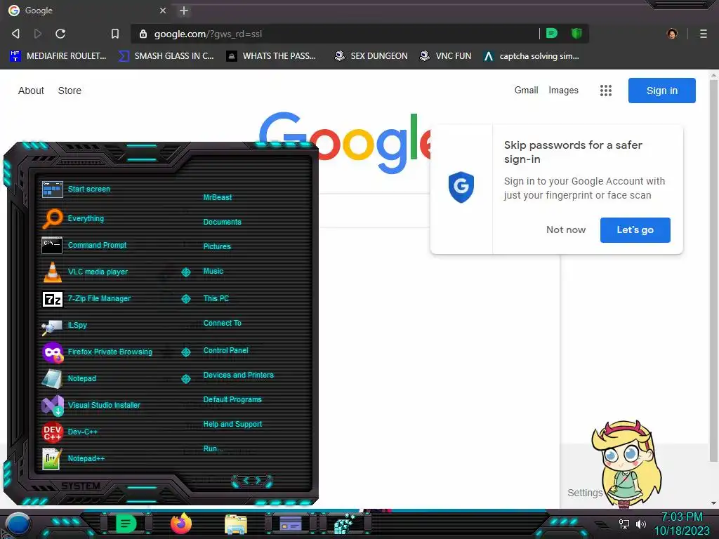Open MEDIAFIRE ROULET... bookmark
This screenshot has height=539, width=719.
tap(58, 56)
